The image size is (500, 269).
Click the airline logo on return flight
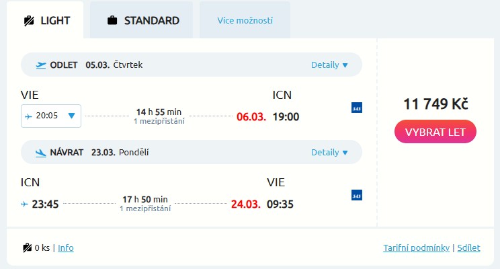(x=357, y=195)
